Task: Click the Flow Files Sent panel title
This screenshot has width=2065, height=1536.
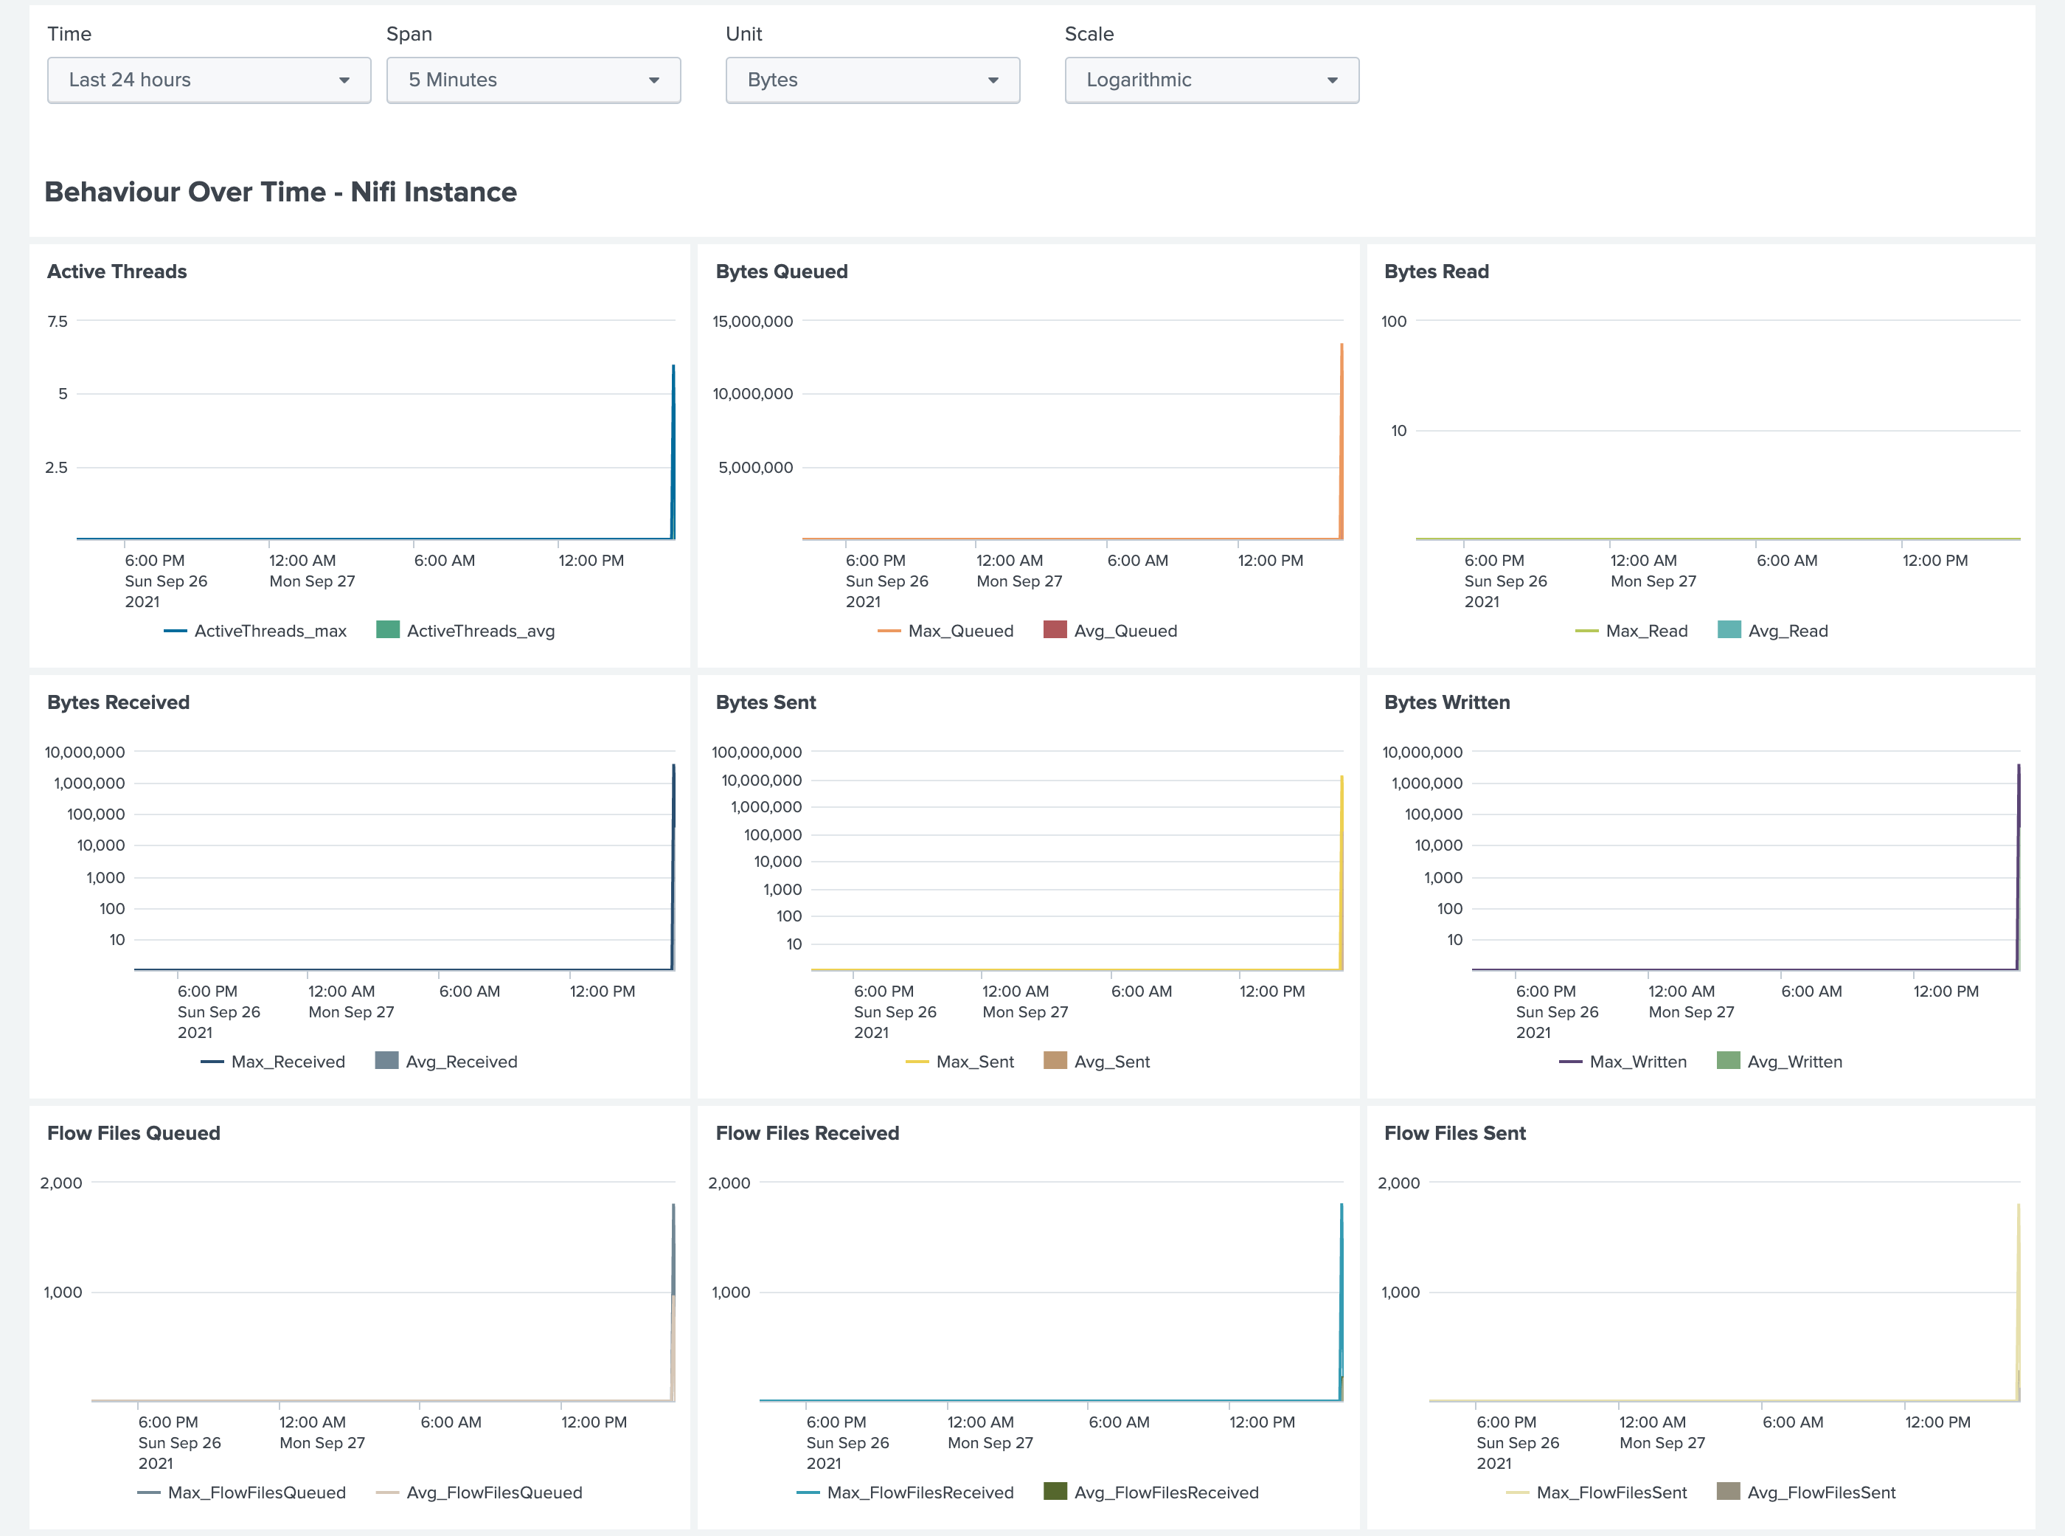Action: click(x=1455, y=1132)
